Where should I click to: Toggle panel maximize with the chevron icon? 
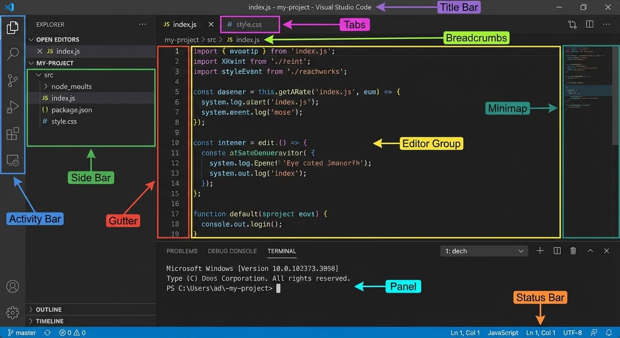tap(590, 250)
